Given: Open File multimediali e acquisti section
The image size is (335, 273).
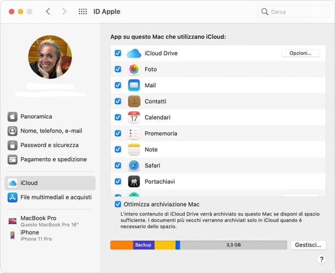Looking at the screenshot, I should tap(50, 197).
